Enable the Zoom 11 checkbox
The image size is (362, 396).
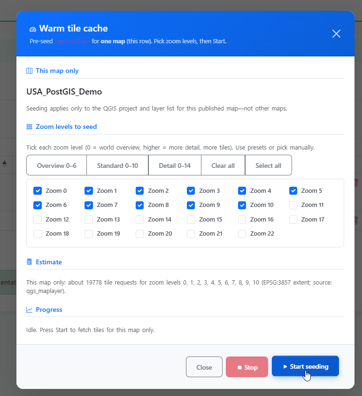293,205
